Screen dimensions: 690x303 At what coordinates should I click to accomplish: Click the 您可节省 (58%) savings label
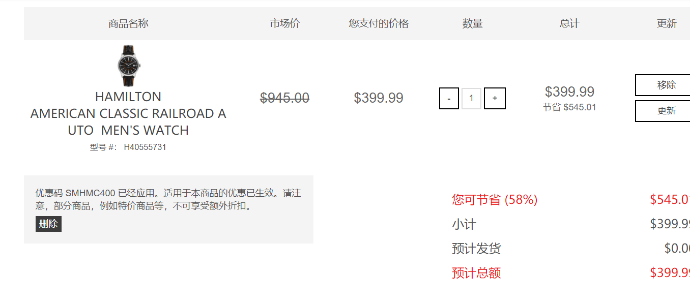(x=495, y=200)
